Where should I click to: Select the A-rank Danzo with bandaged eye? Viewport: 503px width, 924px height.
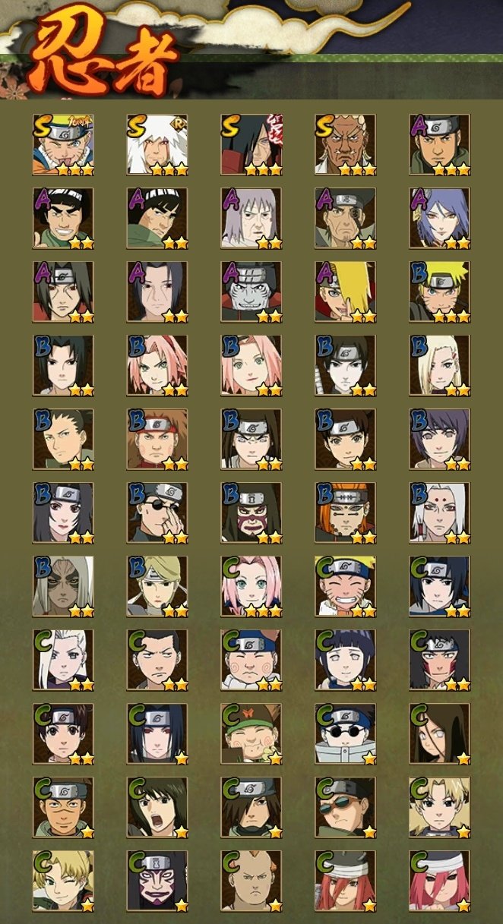click(346, 219)
